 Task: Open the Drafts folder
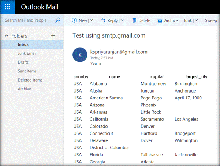23,62
